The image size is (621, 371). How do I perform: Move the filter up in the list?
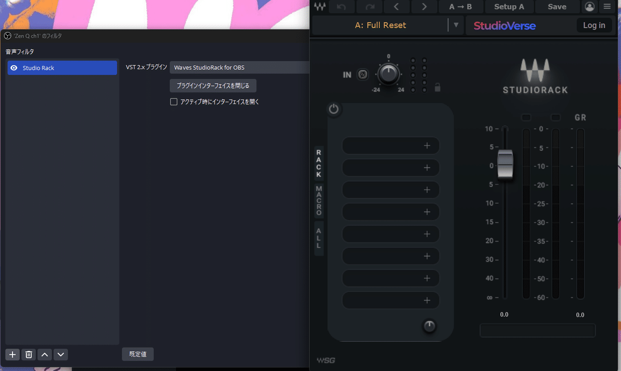45,354
